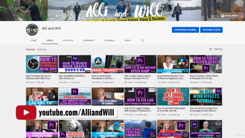Go to the Community tab
This screenshot has height=138, width=245.
point(88,40)
